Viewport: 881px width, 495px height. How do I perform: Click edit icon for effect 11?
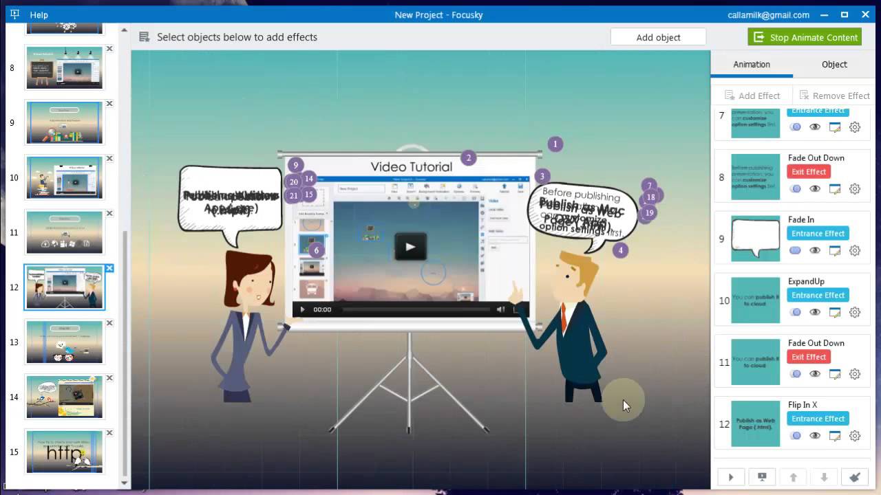(x=835, y=374)
